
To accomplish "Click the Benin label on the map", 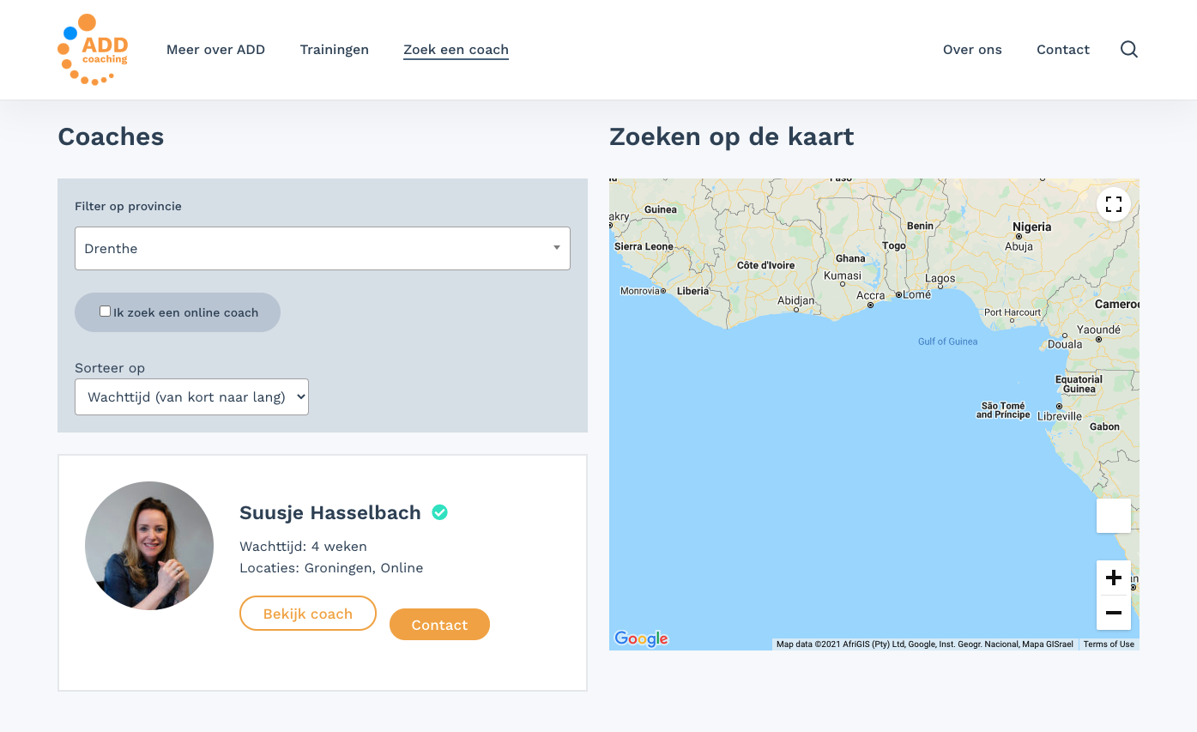I will 920,226.
